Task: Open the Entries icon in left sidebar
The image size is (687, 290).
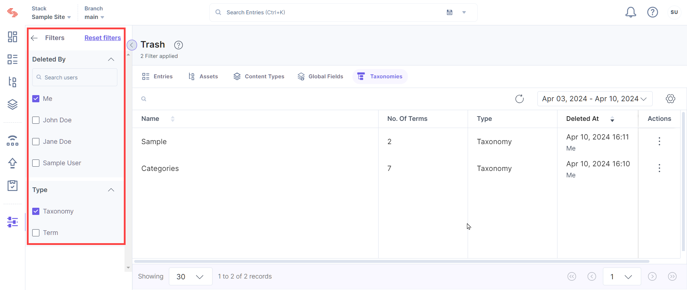Action: tap(13, 59)
